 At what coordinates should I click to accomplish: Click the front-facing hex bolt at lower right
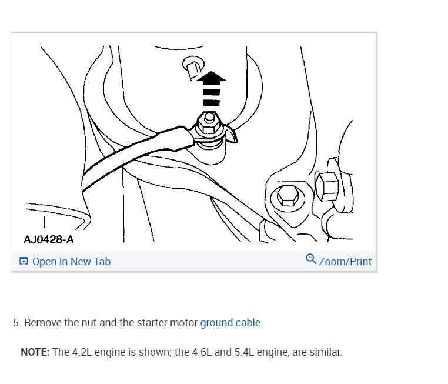[287, 196]
